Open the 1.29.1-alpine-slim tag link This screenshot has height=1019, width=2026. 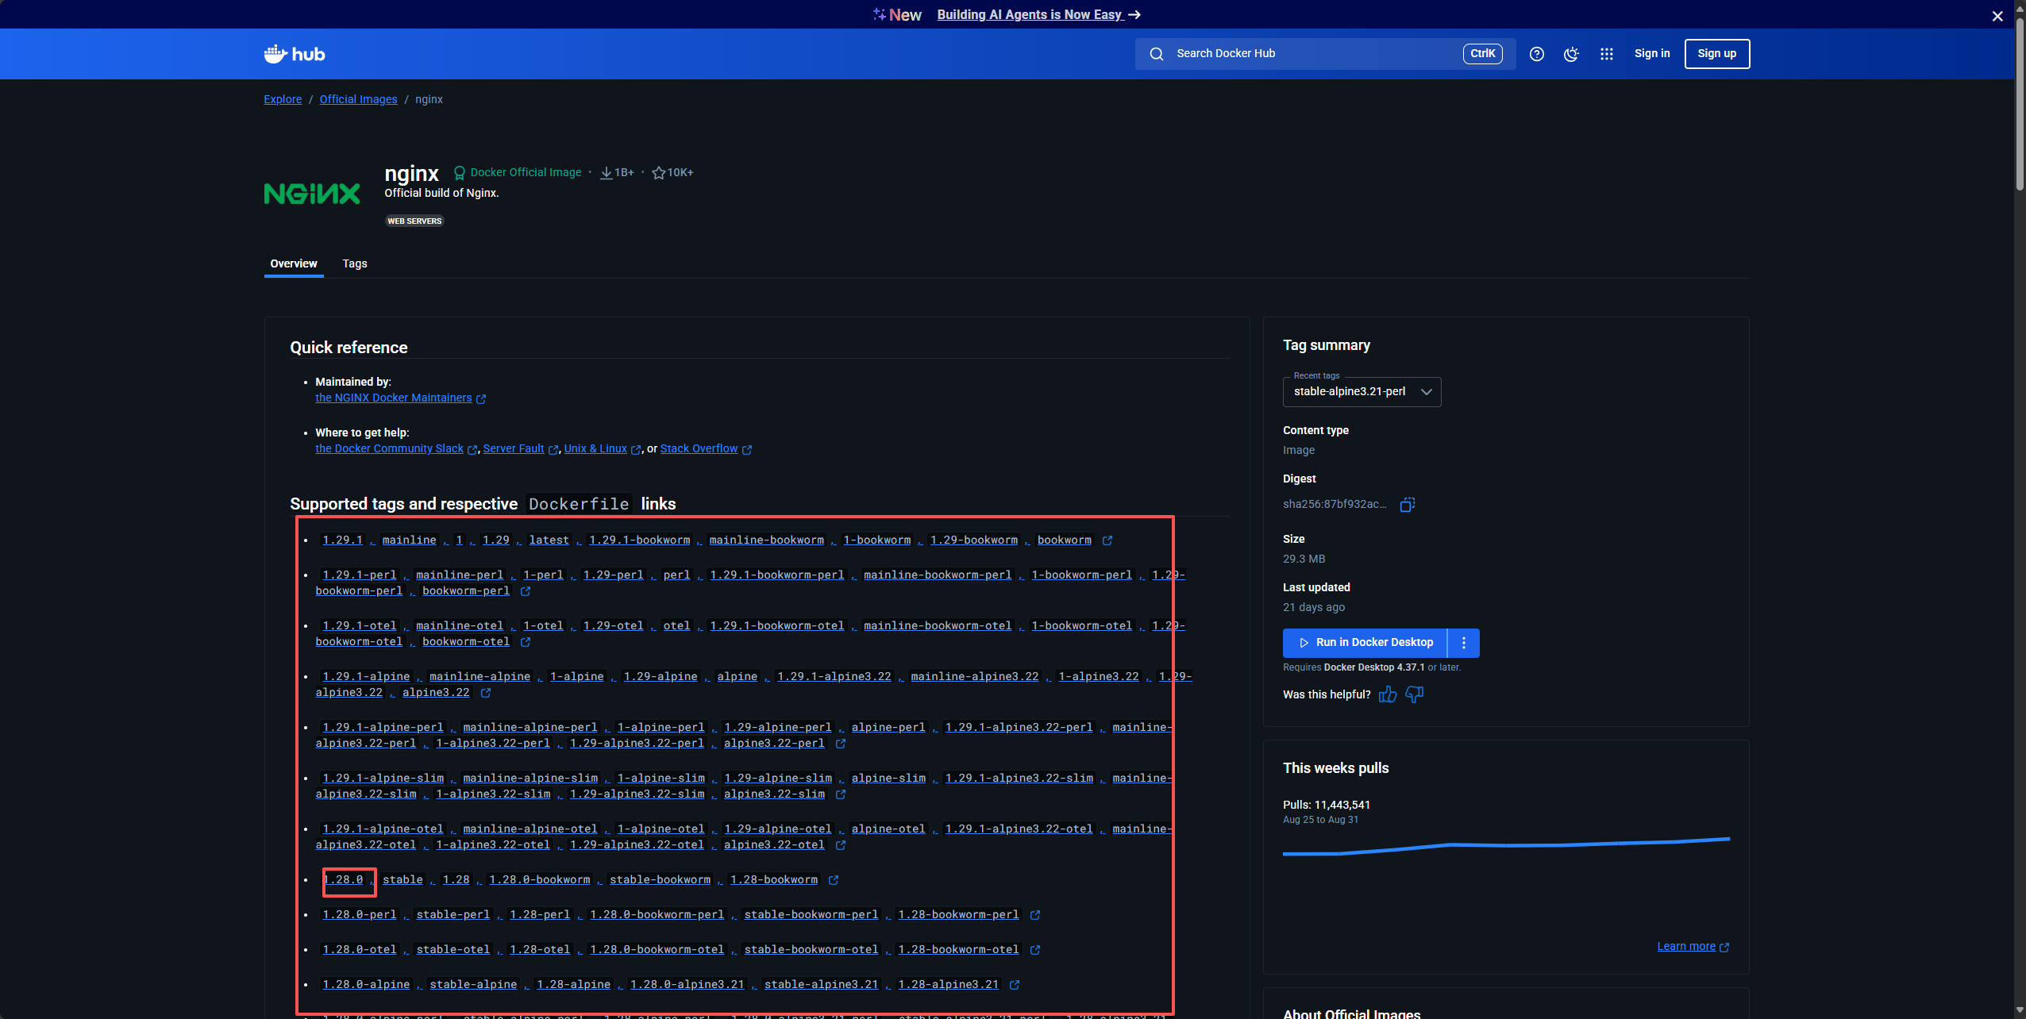point(383,779)
